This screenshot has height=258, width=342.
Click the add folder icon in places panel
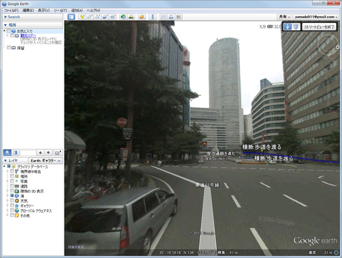[x=58, y=152]
